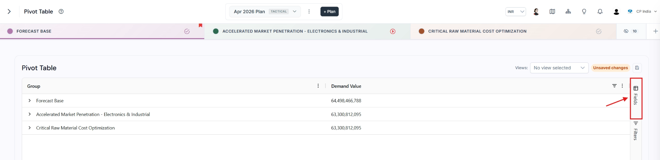
Task: Open plan options kebab menu
Action: [309, 11]
